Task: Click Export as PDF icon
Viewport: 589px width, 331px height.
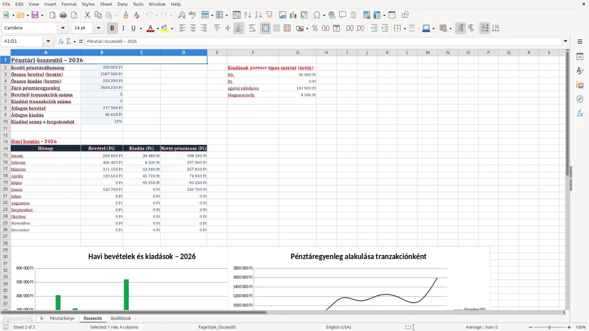Action: (x=53, y=15)
